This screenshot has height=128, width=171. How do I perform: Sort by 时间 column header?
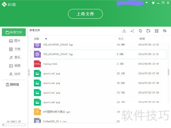(x=142, y=39)
